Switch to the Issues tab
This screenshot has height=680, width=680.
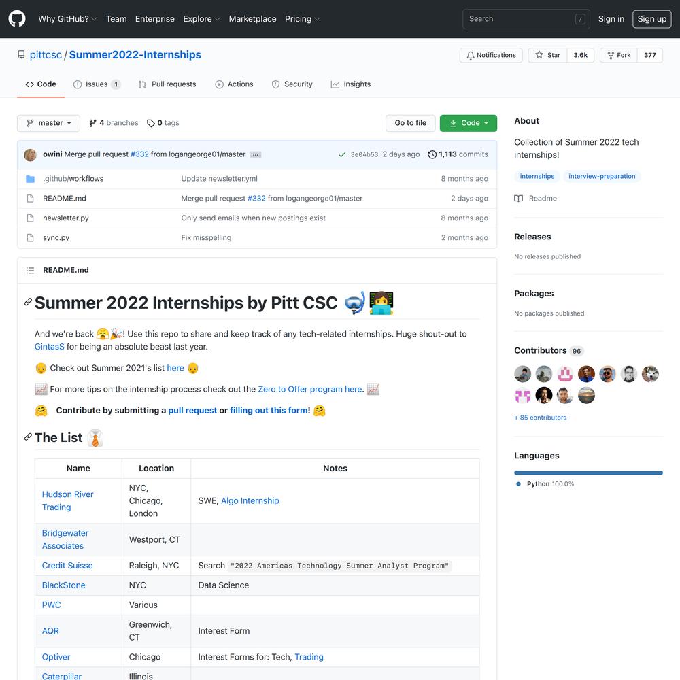coord(97,84)
